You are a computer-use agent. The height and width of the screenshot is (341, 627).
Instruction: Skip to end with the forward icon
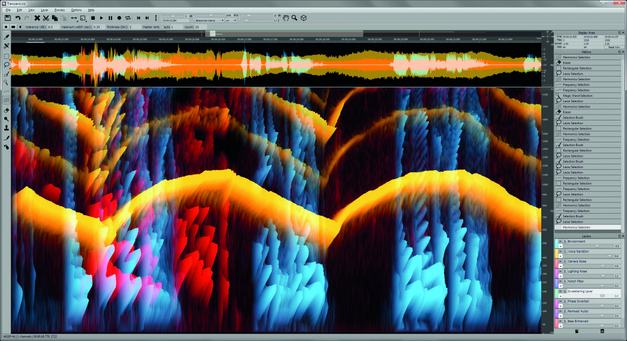tap(147, 18)
